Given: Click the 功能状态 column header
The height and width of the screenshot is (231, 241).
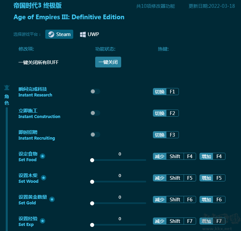Looking at the screenshot, I should (x=105, y=49).
